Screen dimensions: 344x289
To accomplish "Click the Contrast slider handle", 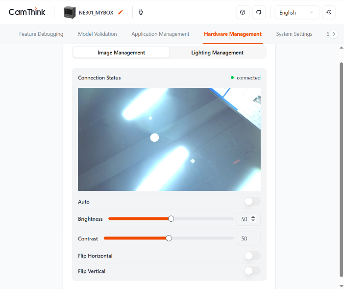I will 169,238.
